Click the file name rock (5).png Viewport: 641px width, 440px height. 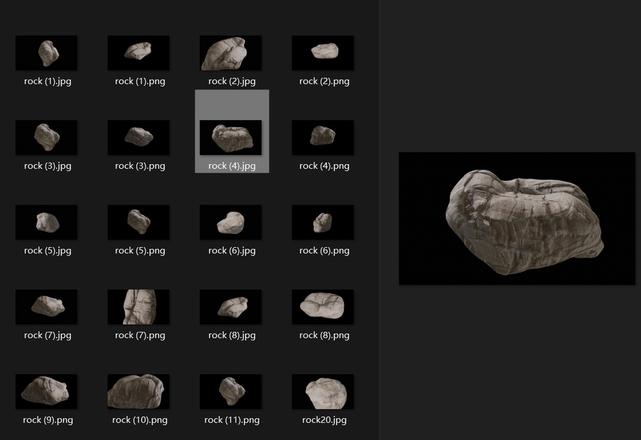[x=140, y=251]
